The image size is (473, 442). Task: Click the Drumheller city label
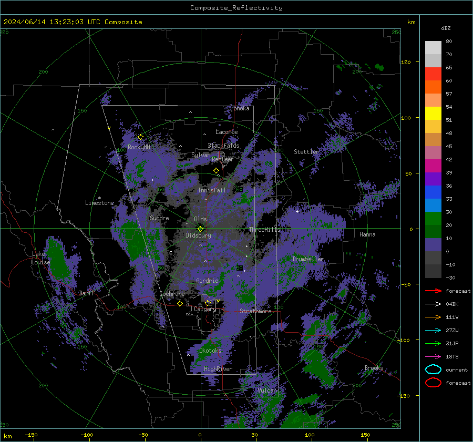(307, 259)
